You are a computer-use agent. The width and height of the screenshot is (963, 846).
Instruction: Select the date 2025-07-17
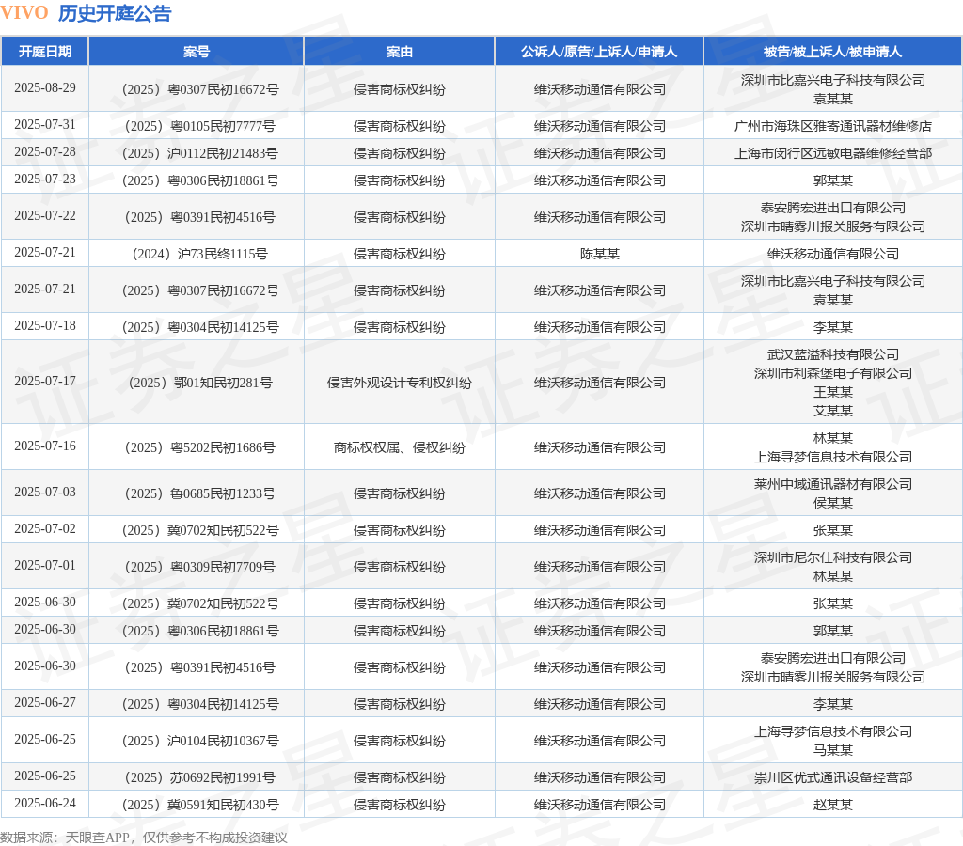pyautogui.click(x=45, y=382)
